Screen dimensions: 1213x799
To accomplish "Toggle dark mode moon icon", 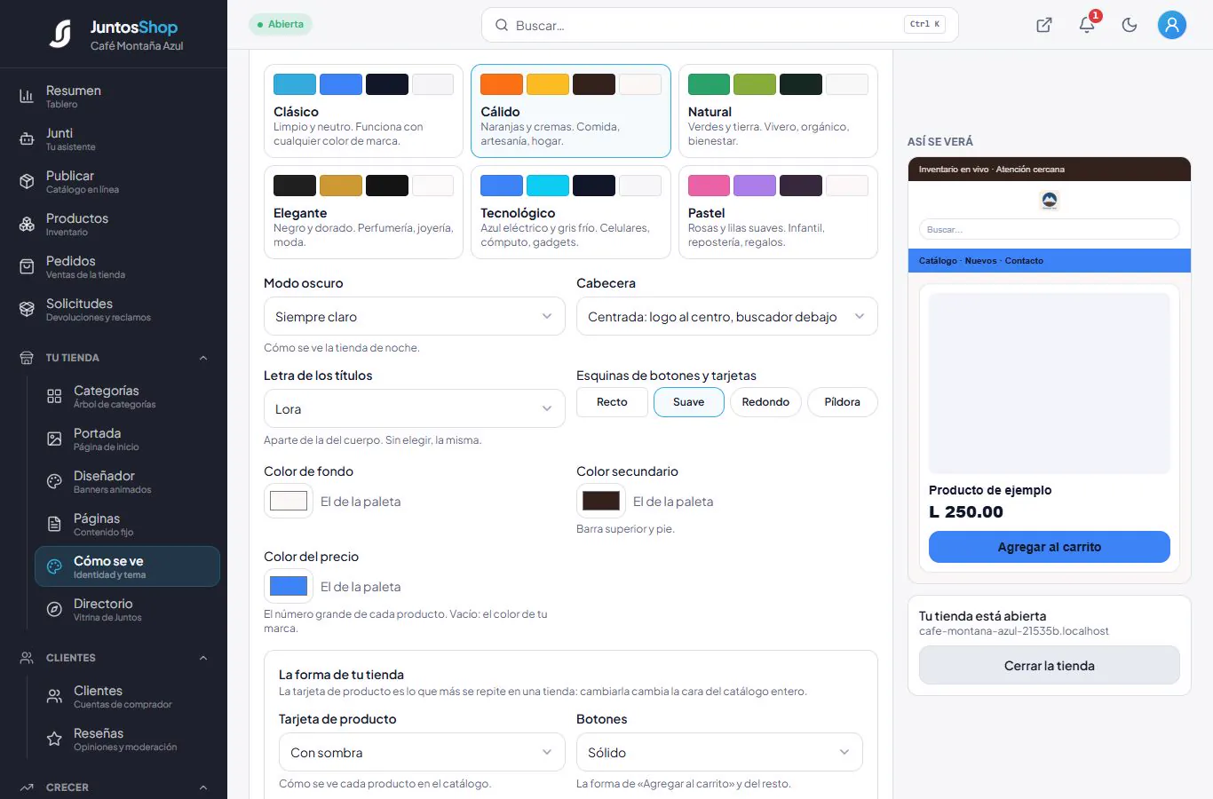I will tap(1130, 25).
